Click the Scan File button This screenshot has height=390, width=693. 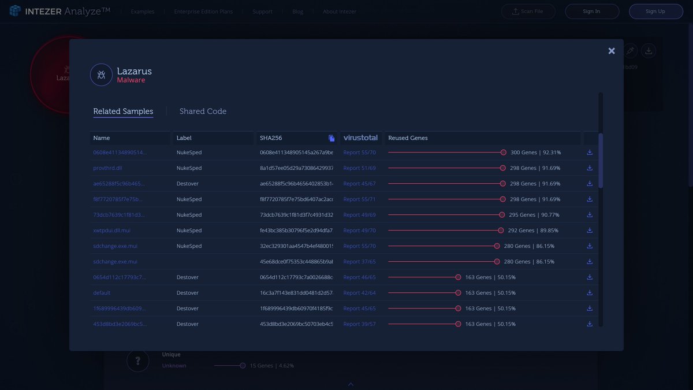(528, 12)
